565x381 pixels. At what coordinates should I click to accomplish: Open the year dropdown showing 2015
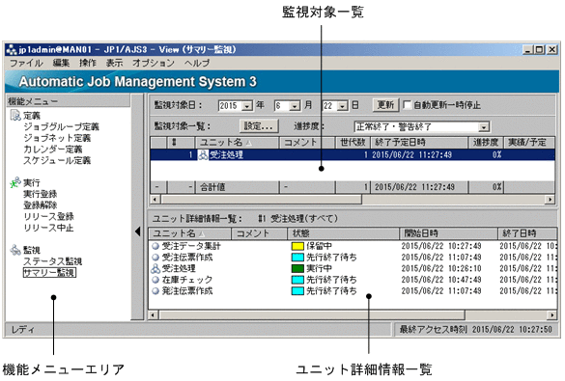(247, 106)
